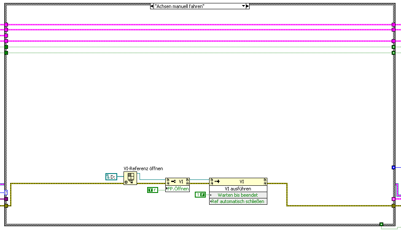Screen dimensions: 401x230
Task: Toggle the False boolean constant
Action: coord(200,195)
